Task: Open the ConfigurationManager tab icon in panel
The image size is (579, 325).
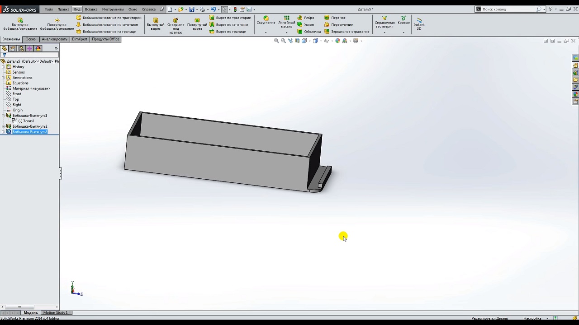Action: pyautogui.click(x=21, y=48)
